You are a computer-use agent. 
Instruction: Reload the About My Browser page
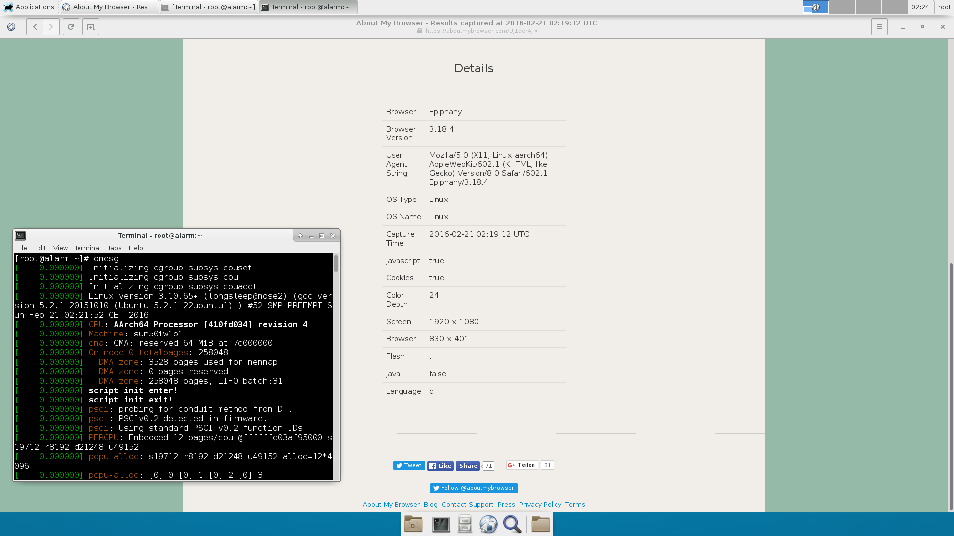point(71,27)
